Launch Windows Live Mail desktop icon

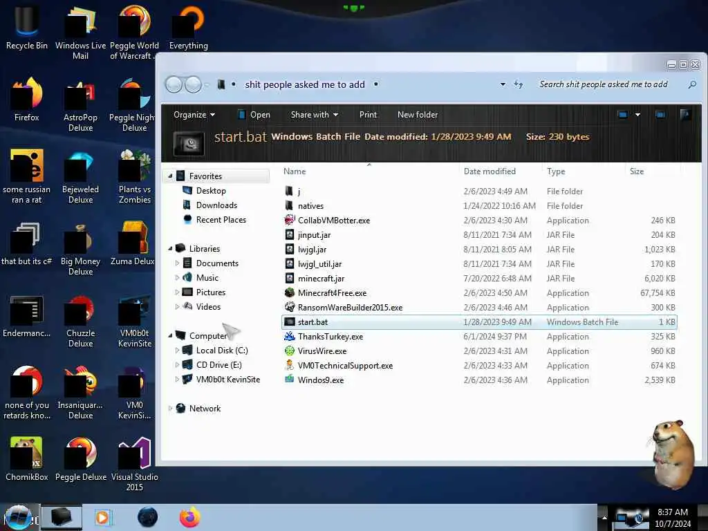pyautogui.click(x=80, y=32)
